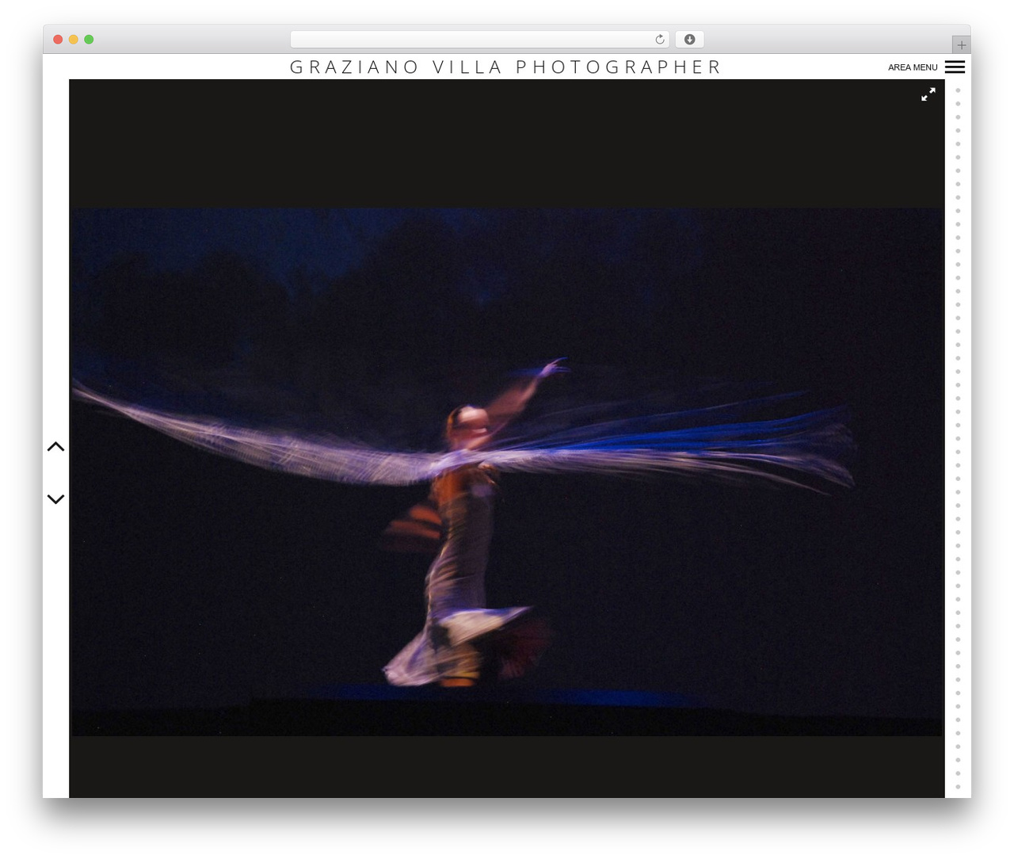This screenshot has height=859, width=1014.
Task: Go to previous photo with up chevron
Action: click(55, 447)
